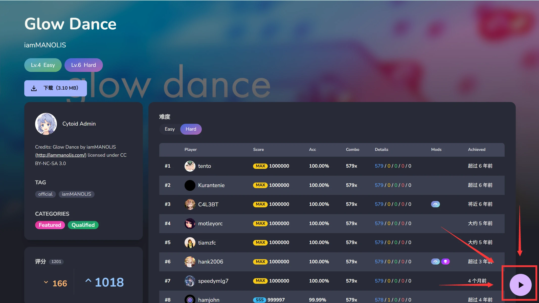Open hank2006's avatar
The width and height of the screenshot is (539, 303).
pyautogui.click(x=190, y=262)
